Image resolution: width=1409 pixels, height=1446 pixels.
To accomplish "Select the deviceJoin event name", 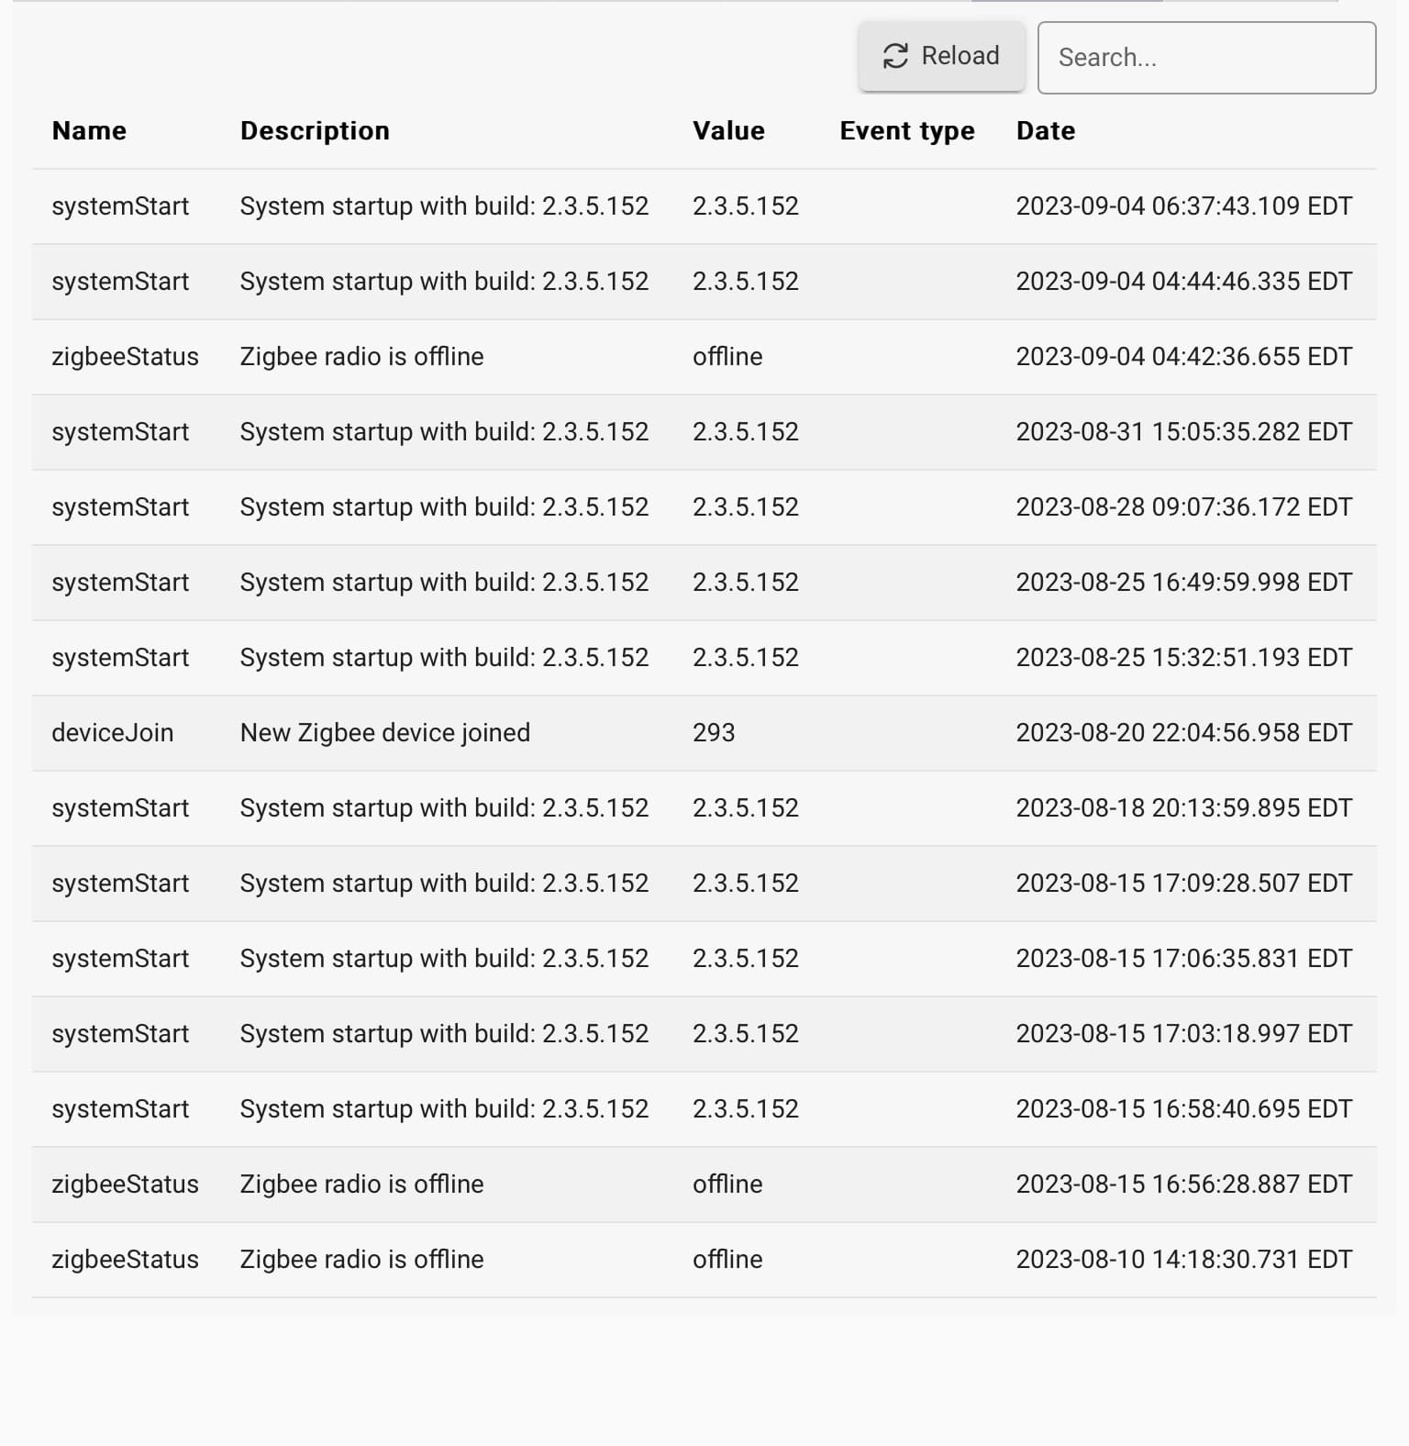I will 112,733.
